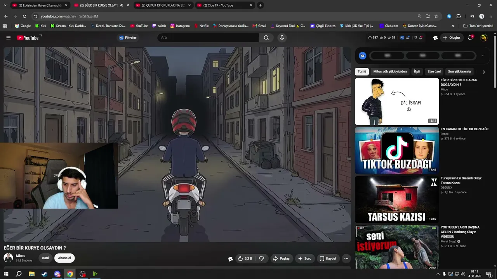
Task: Show hidden system tray icons
Action: pos(438,274)
